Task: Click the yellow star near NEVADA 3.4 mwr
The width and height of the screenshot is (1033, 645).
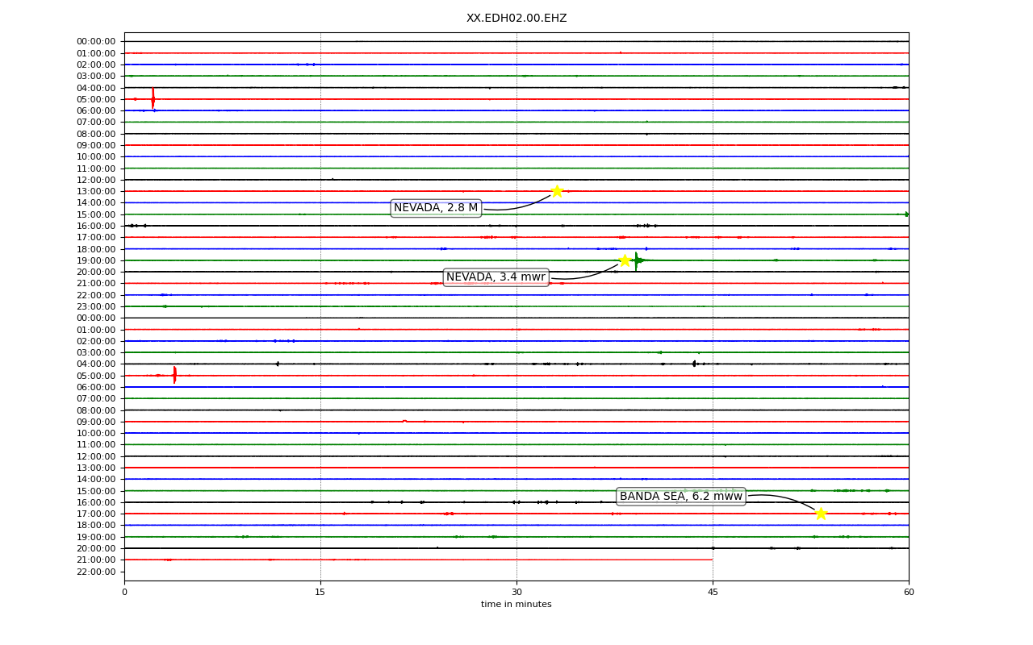Action: pos(625,260)
